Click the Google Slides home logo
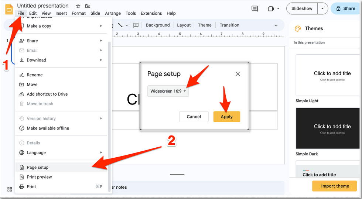 9,10
